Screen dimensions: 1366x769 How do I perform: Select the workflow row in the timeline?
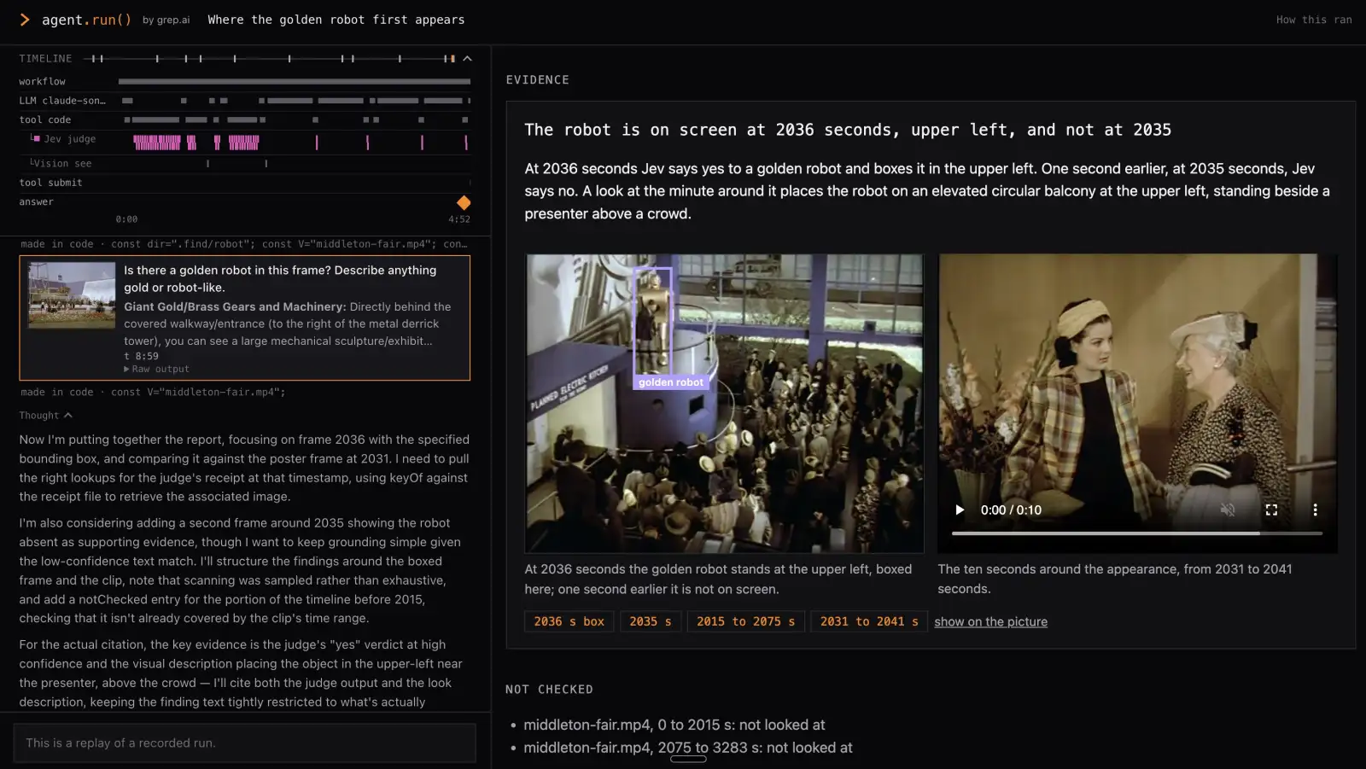pyautogui.click(x=244, y=81)
